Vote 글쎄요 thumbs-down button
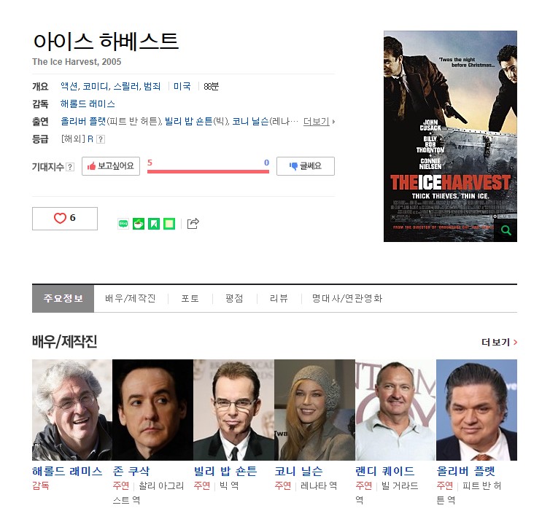The image size is (550, 519). tap(306, 166)
